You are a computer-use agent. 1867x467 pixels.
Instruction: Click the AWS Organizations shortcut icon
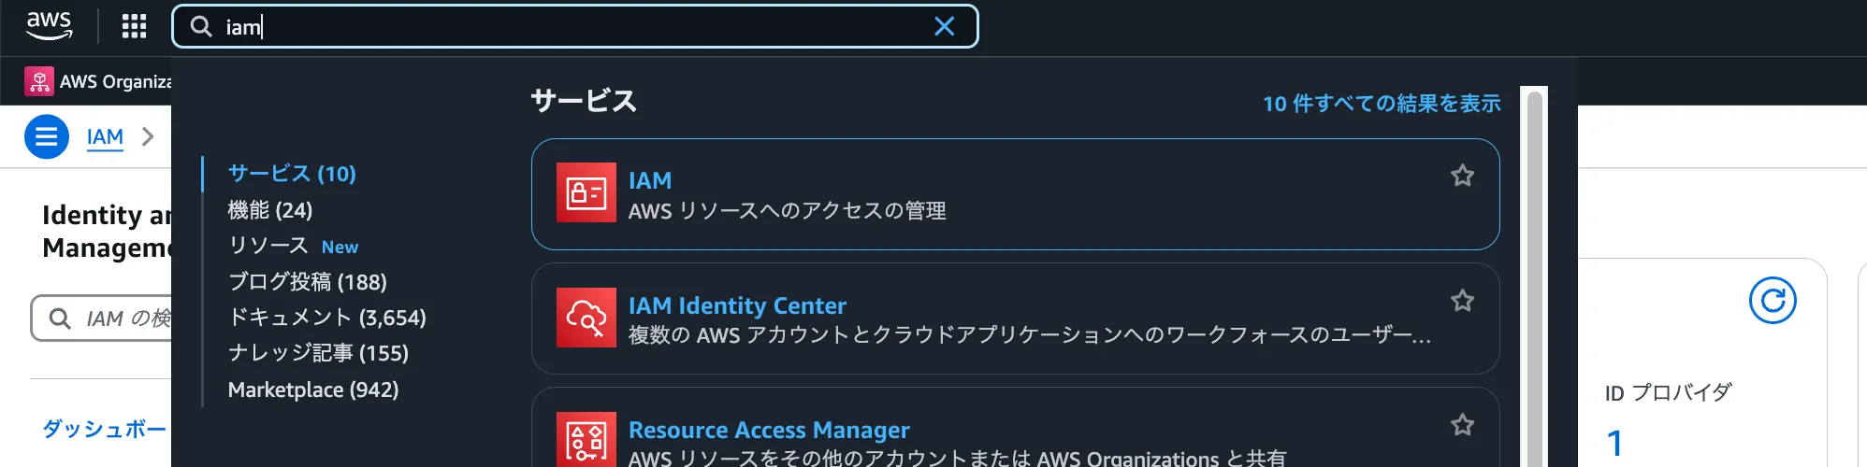pyautogui.click(x=39, y=81)
